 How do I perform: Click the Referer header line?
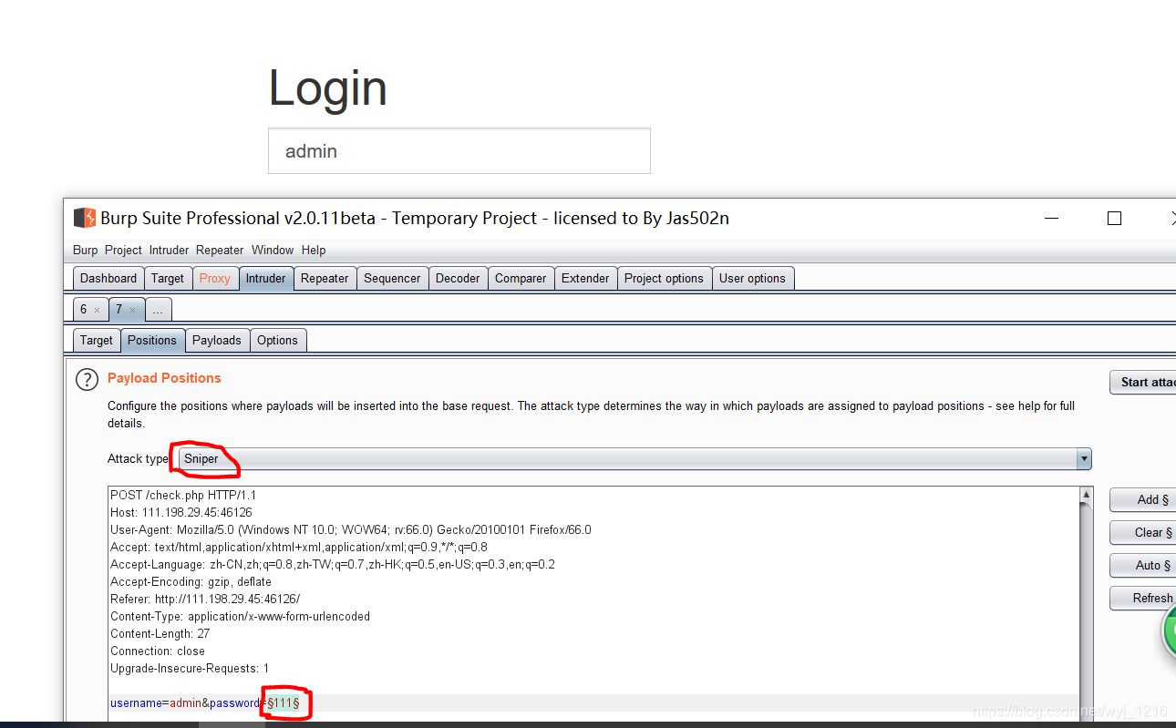pos(205,599)
